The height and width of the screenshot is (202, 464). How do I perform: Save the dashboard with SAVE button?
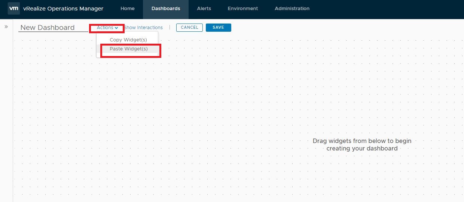218,28
